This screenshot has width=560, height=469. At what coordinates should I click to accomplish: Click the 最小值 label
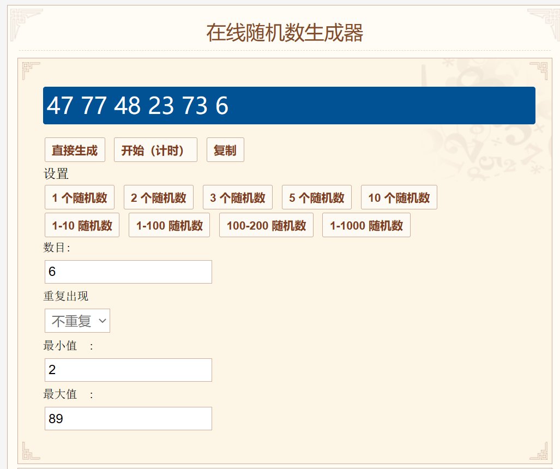60,345
